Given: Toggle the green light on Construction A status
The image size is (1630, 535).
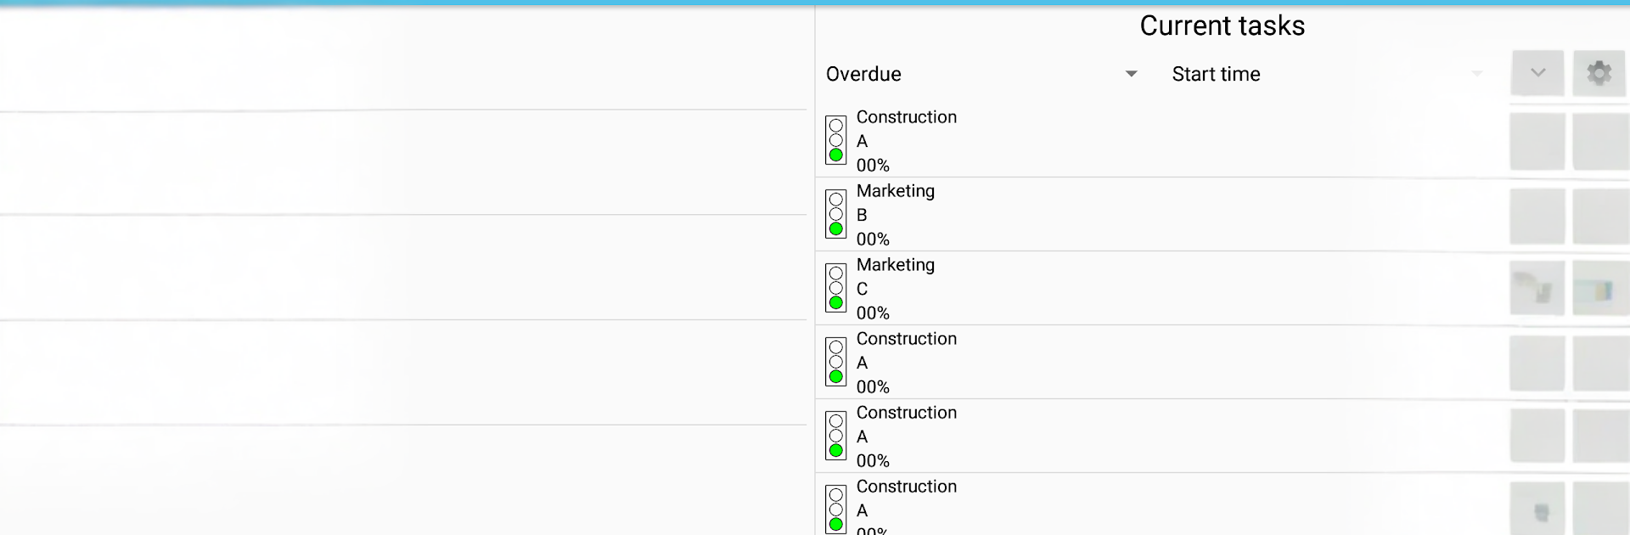Looking at the screenshot, I should click(x=835, y=154).
